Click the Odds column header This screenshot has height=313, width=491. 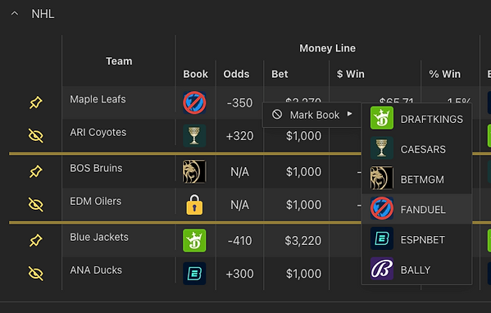pyautogui.click(x=236, y=75)
